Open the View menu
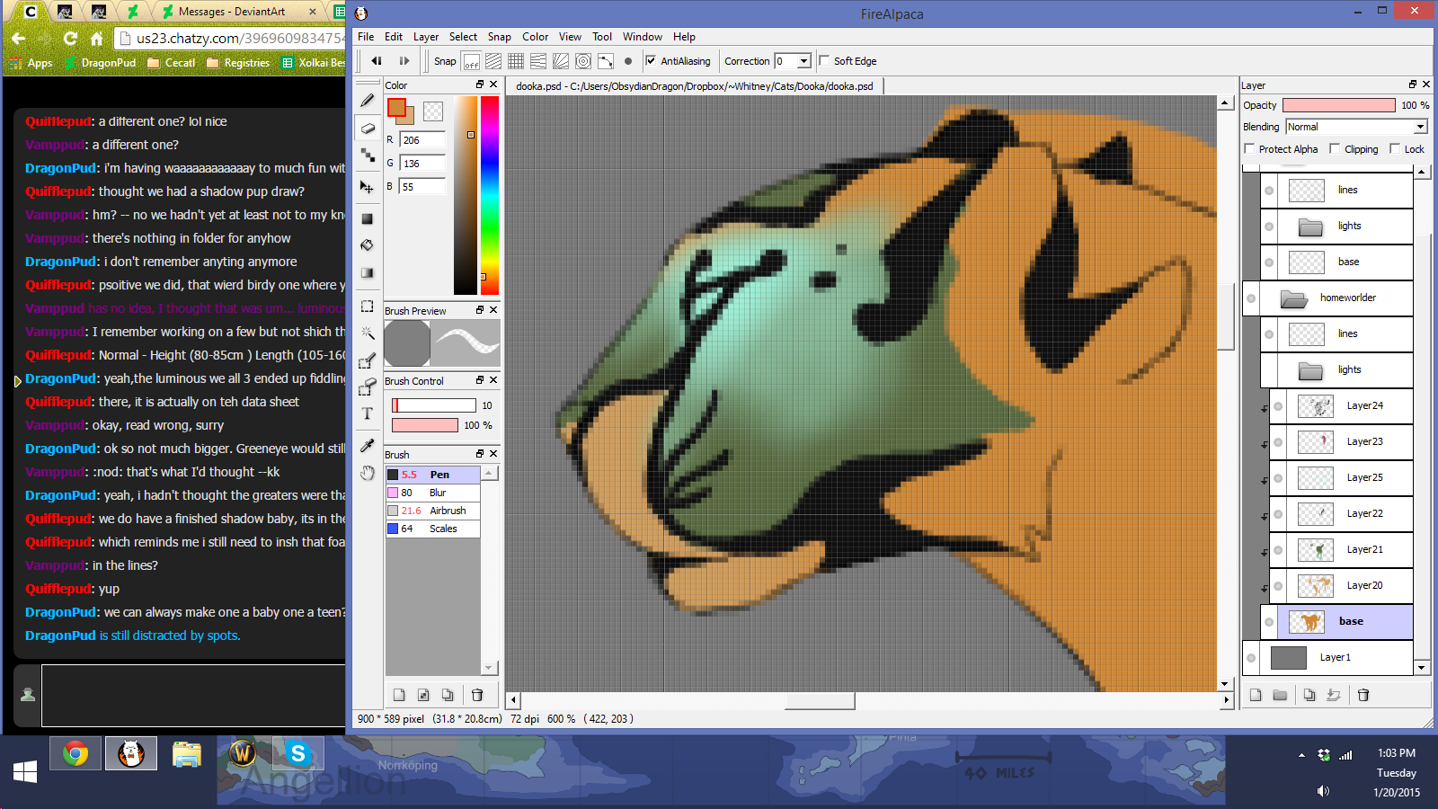1438x809 pixels. click(x=570, y=37)
